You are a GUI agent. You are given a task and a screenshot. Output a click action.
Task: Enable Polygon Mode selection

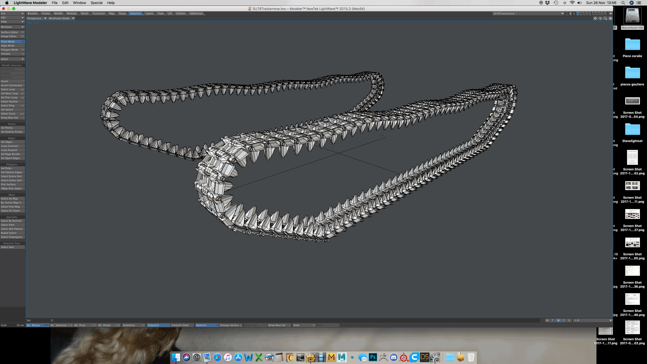(12, 50)
